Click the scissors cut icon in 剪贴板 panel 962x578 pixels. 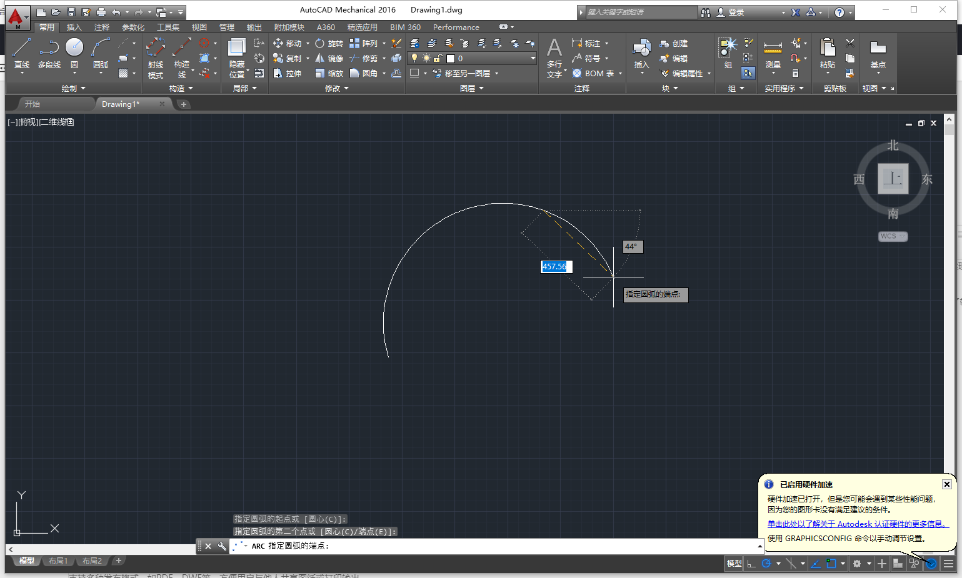pos(850,43)
